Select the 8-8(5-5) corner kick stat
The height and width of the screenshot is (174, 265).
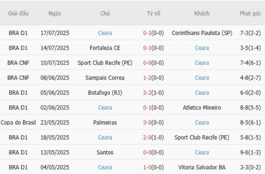250,107
